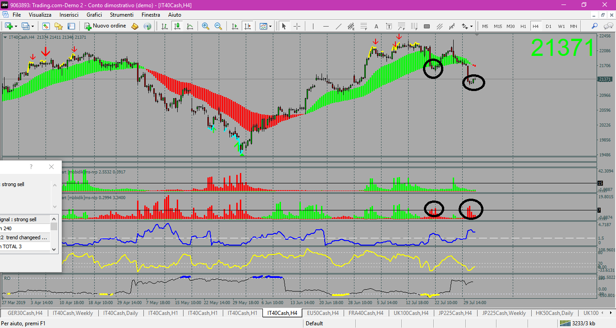Select the crosshair tool

click(x=297, y=26)
